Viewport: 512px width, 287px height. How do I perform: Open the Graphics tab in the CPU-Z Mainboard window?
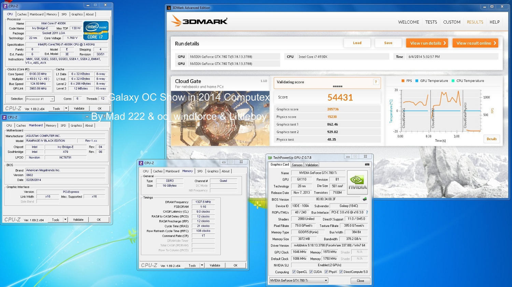(x=76, y=126)
